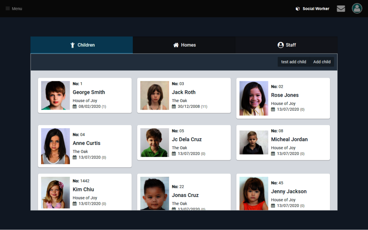Click the George Smith name
368x230 pixels.
pyautogui.click(x=89, y=92)
